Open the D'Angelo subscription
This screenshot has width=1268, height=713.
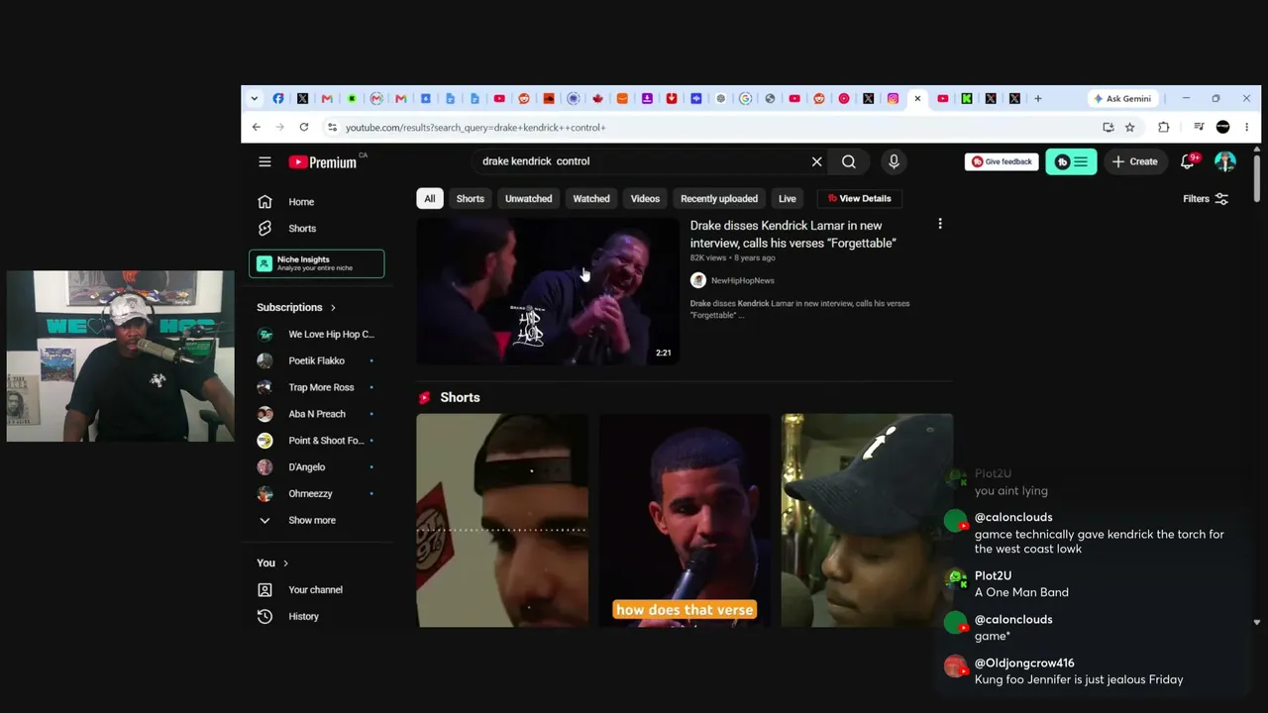[x=316, y=466]
